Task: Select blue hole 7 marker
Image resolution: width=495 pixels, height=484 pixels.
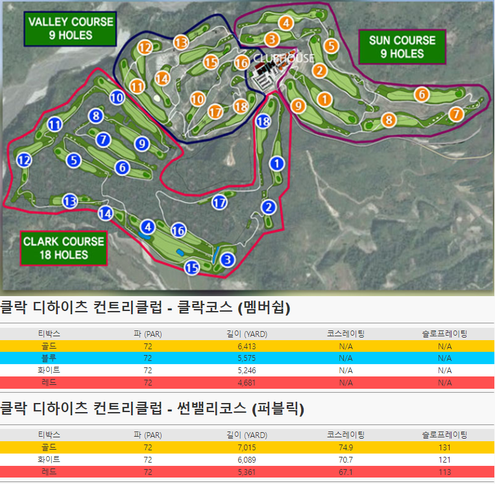Action: 103,139
